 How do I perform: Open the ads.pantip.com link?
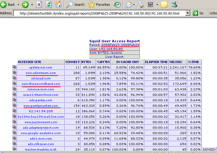coord(41,100)
